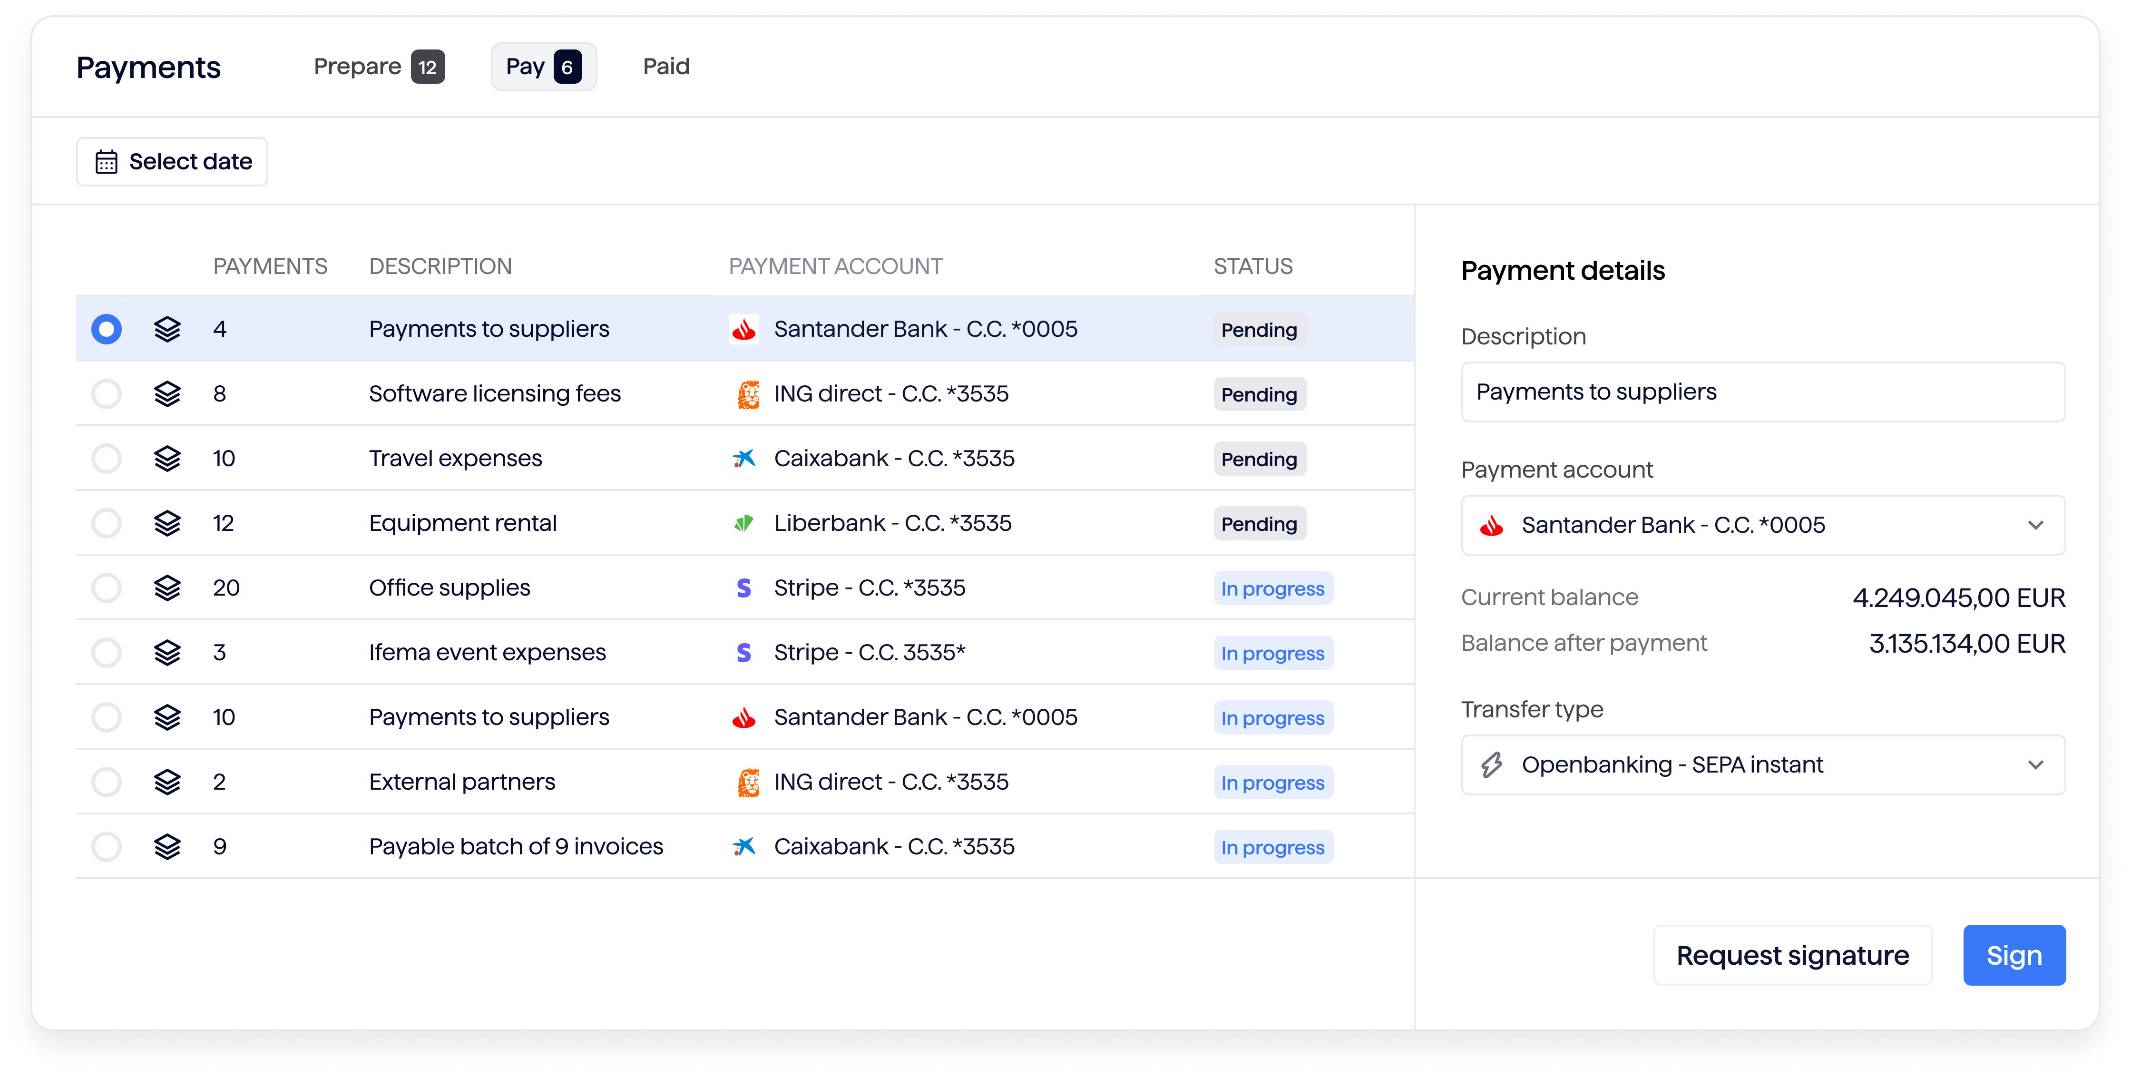The height and width of the screenshot is (1077, 2131).
Task: Click the Balance after payment value 3.135.134,00 EUR
Action: (1966, 644)
